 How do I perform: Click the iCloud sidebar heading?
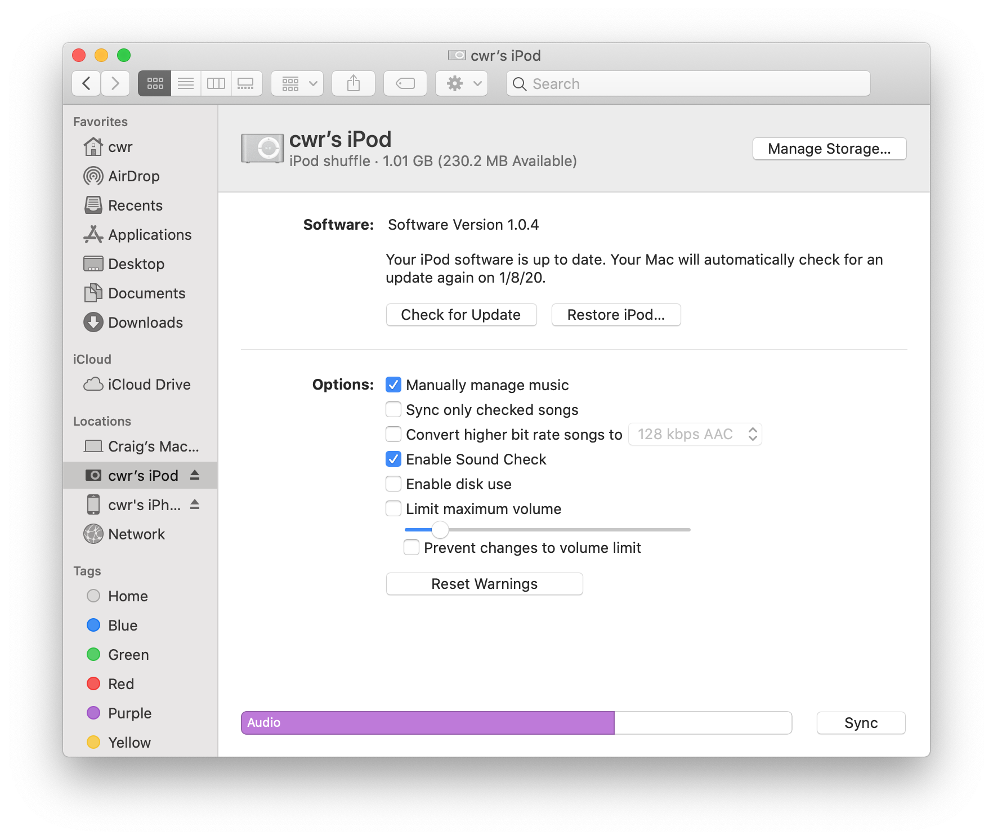(92, 359)
